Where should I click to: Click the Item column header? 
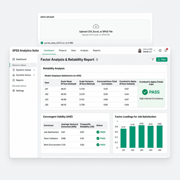point(47,83)
